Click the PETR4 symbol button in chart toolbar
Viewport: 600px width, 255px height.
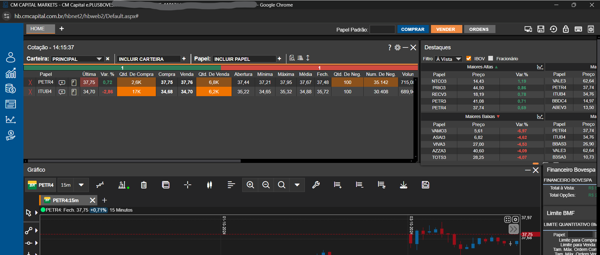[41, 185]
